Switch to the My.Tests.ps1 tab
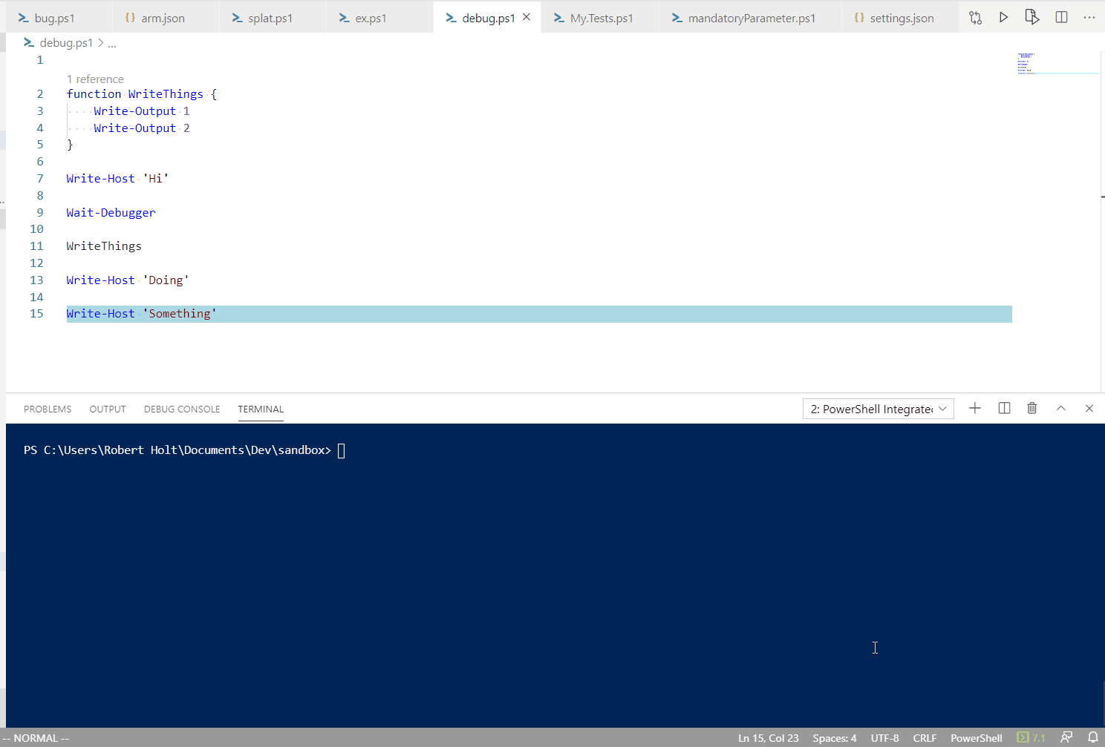The width and height of the screenshot is (1105, 747). pos(599,16)
